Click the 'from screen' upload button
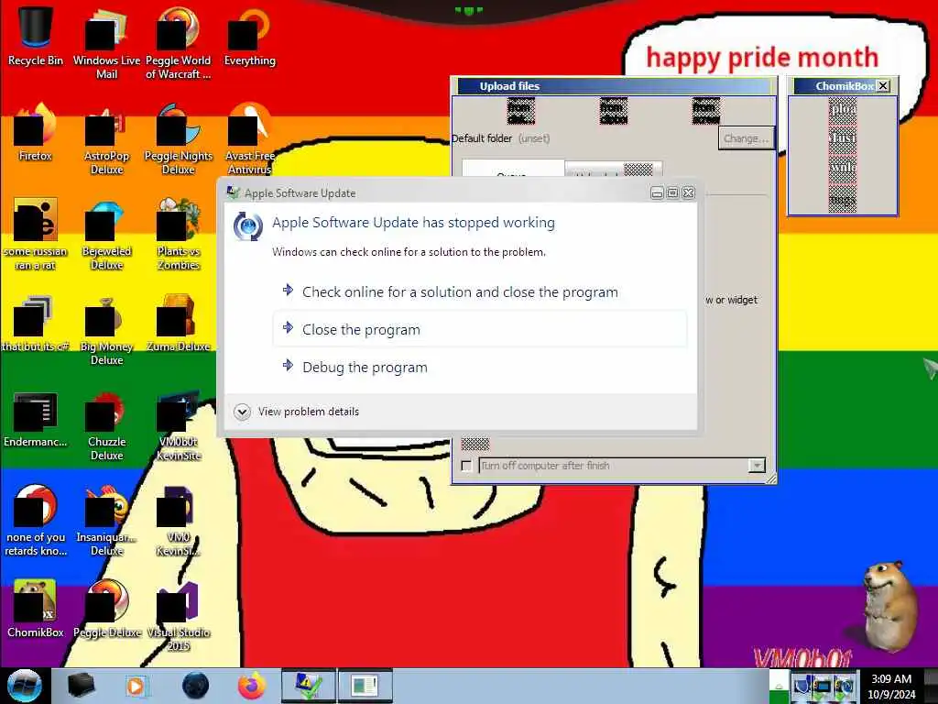Image resolution: width=938 pixels, height=704 pixels. click(x=706, y=111)
